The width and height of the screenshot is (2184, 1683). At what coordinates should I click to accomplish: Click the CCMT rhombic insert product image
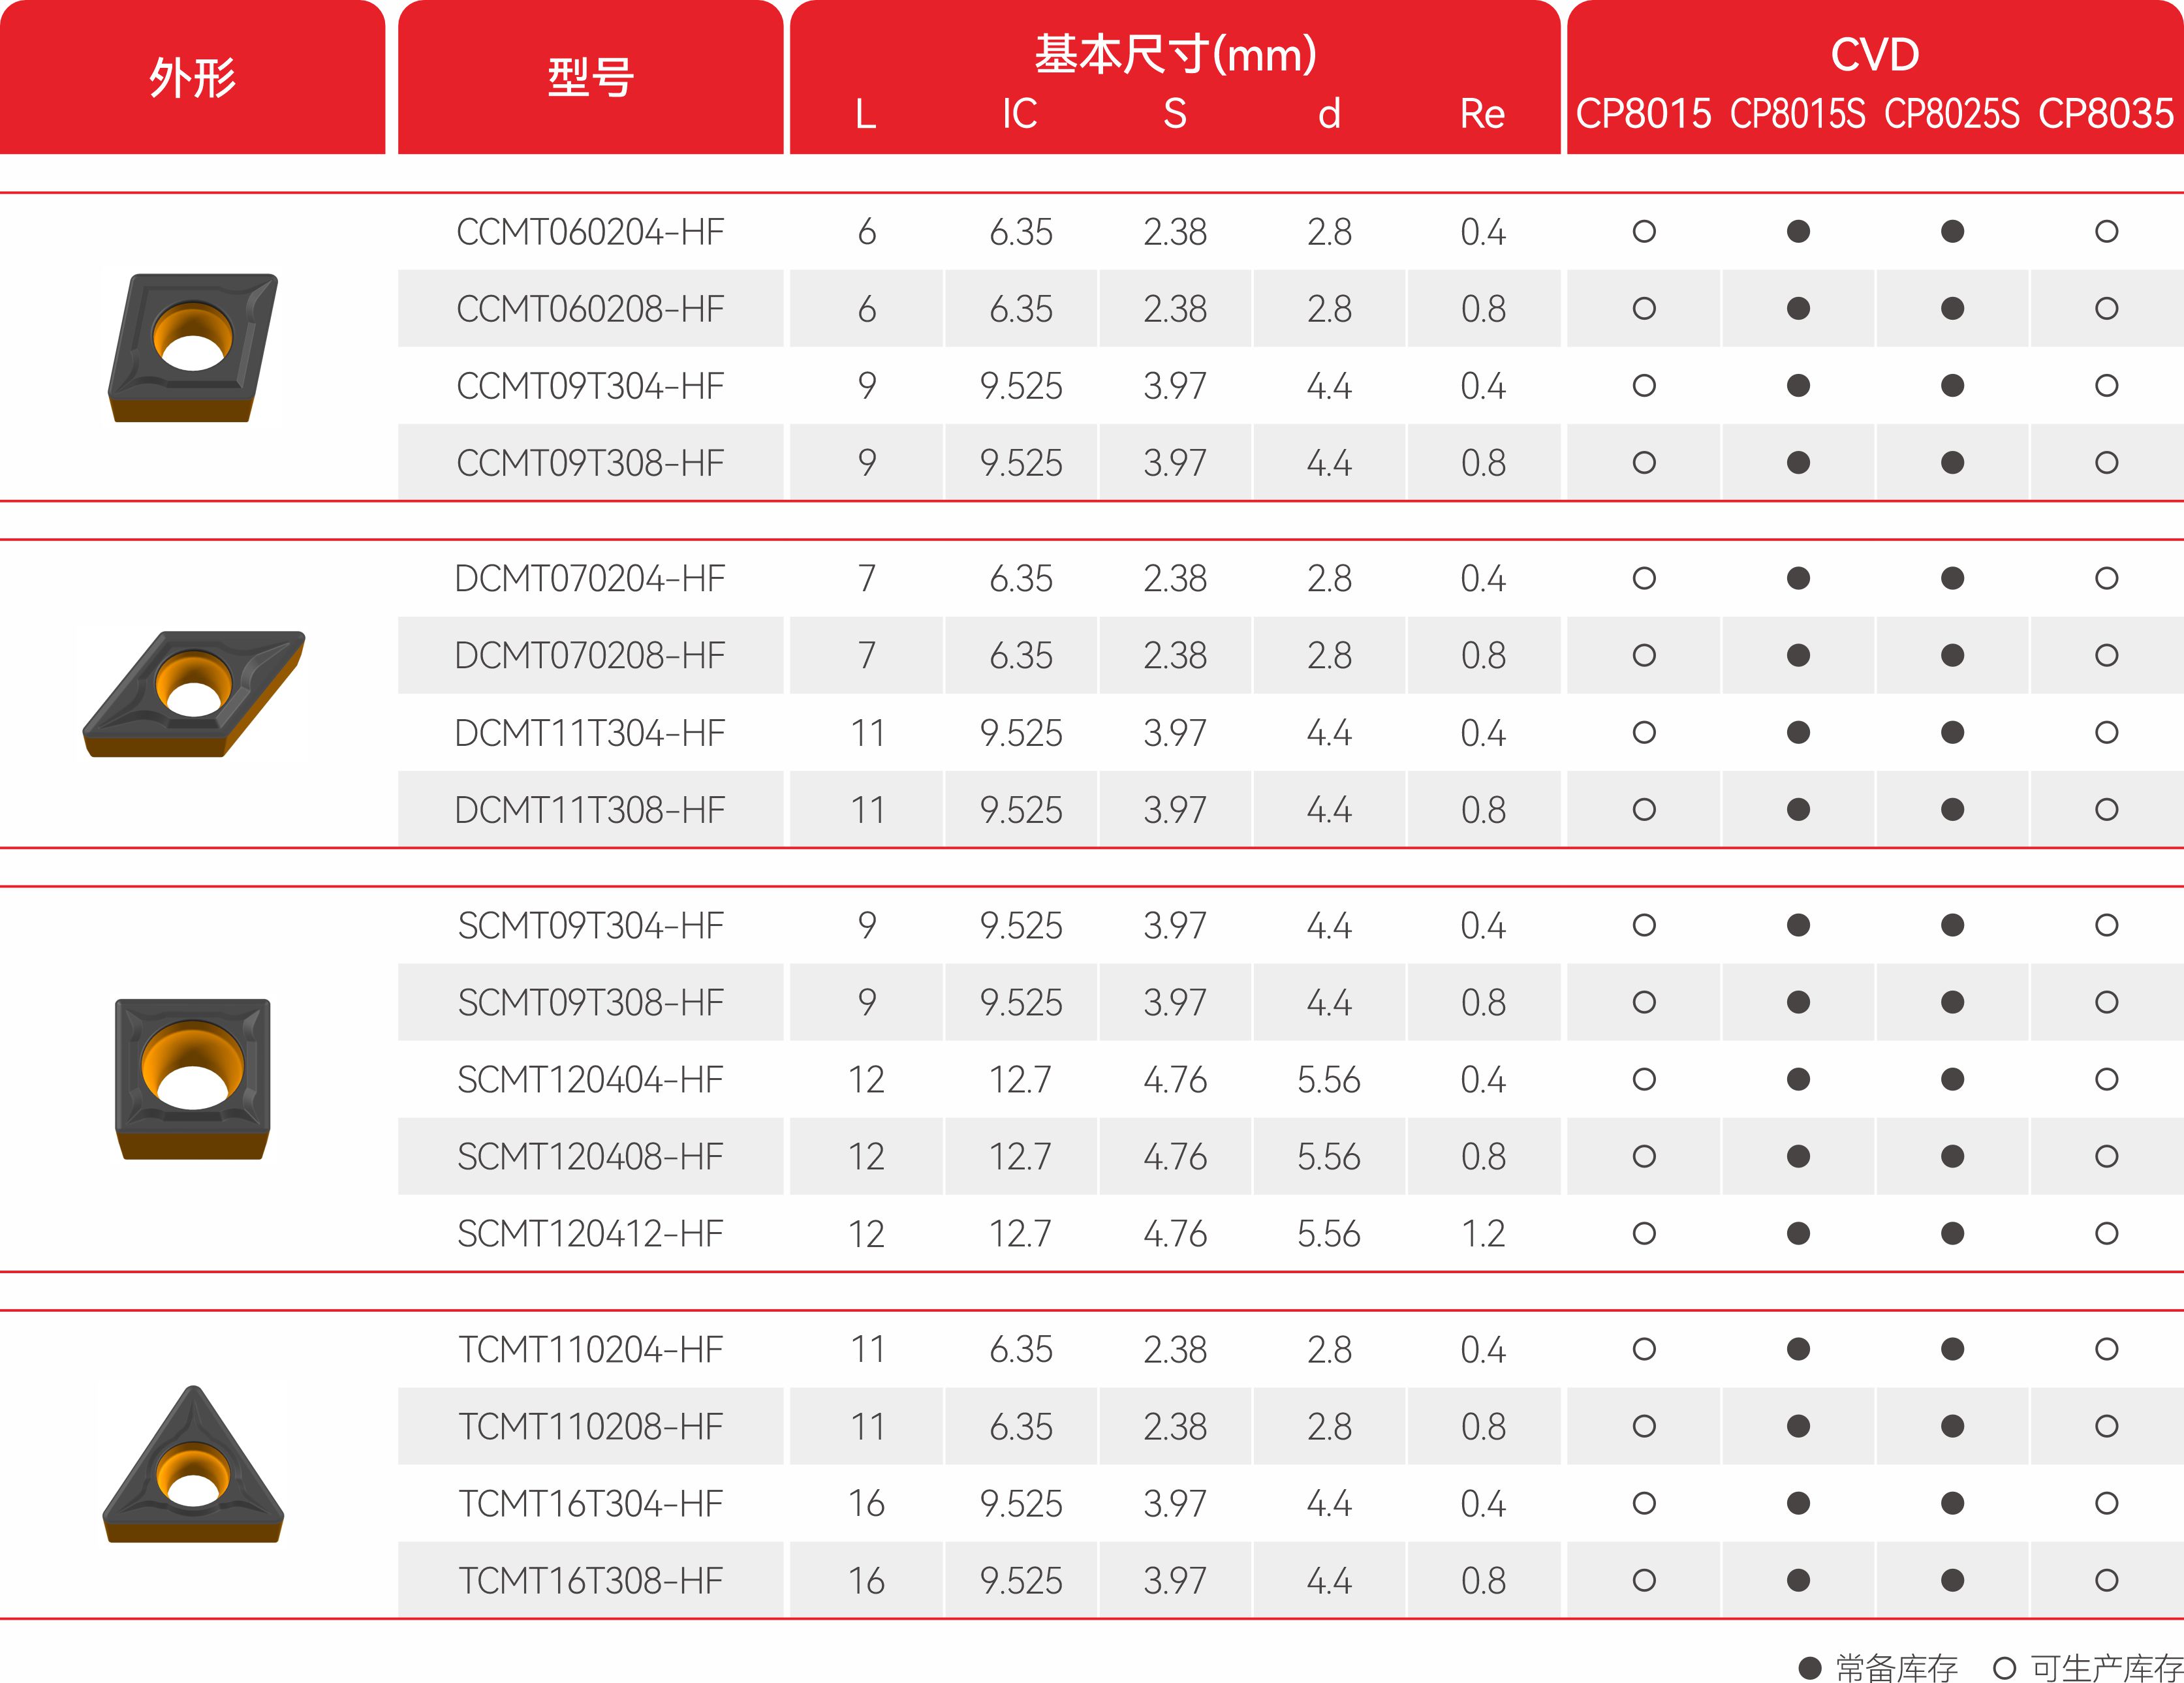tap(192, 347)
